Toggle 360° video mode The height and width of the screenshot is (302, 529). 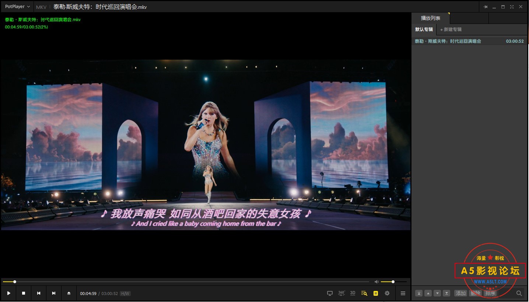(x=341, y=293)
